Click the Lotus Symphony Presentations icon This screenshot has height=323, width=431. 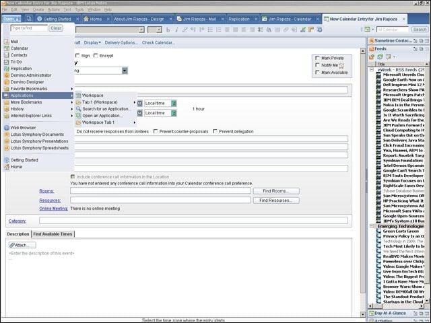(7, 141)
